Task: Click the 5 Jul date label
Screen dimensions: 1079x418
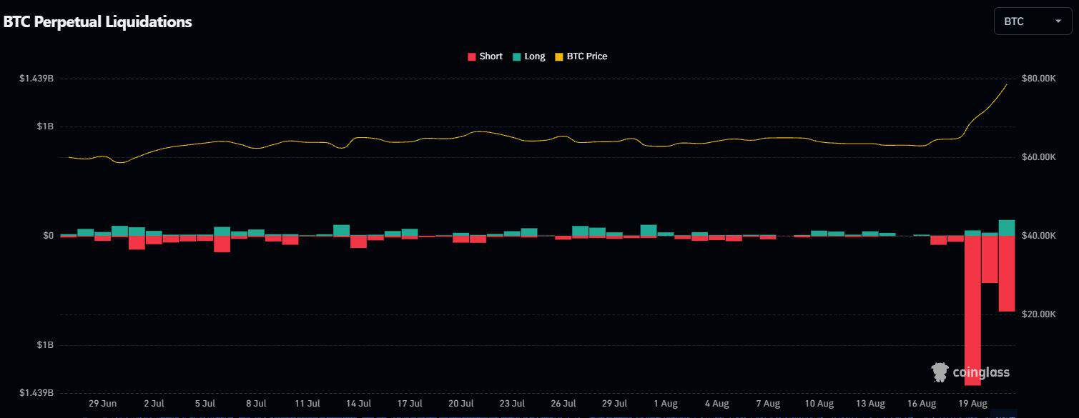Action: pos(205,404)
